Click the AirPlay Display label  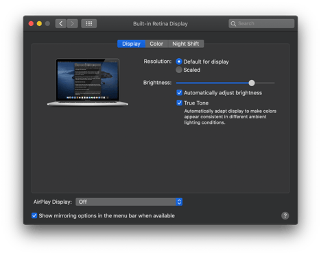[53, 202]
